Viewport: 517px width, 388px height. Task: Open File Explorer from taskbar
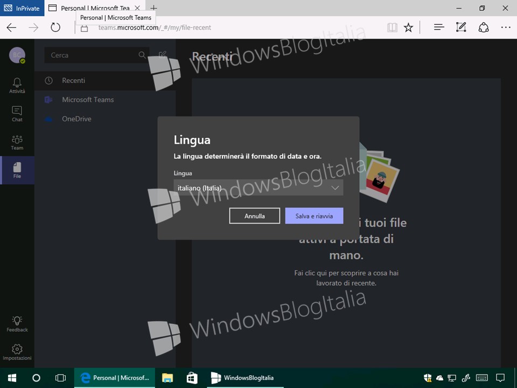167,378
